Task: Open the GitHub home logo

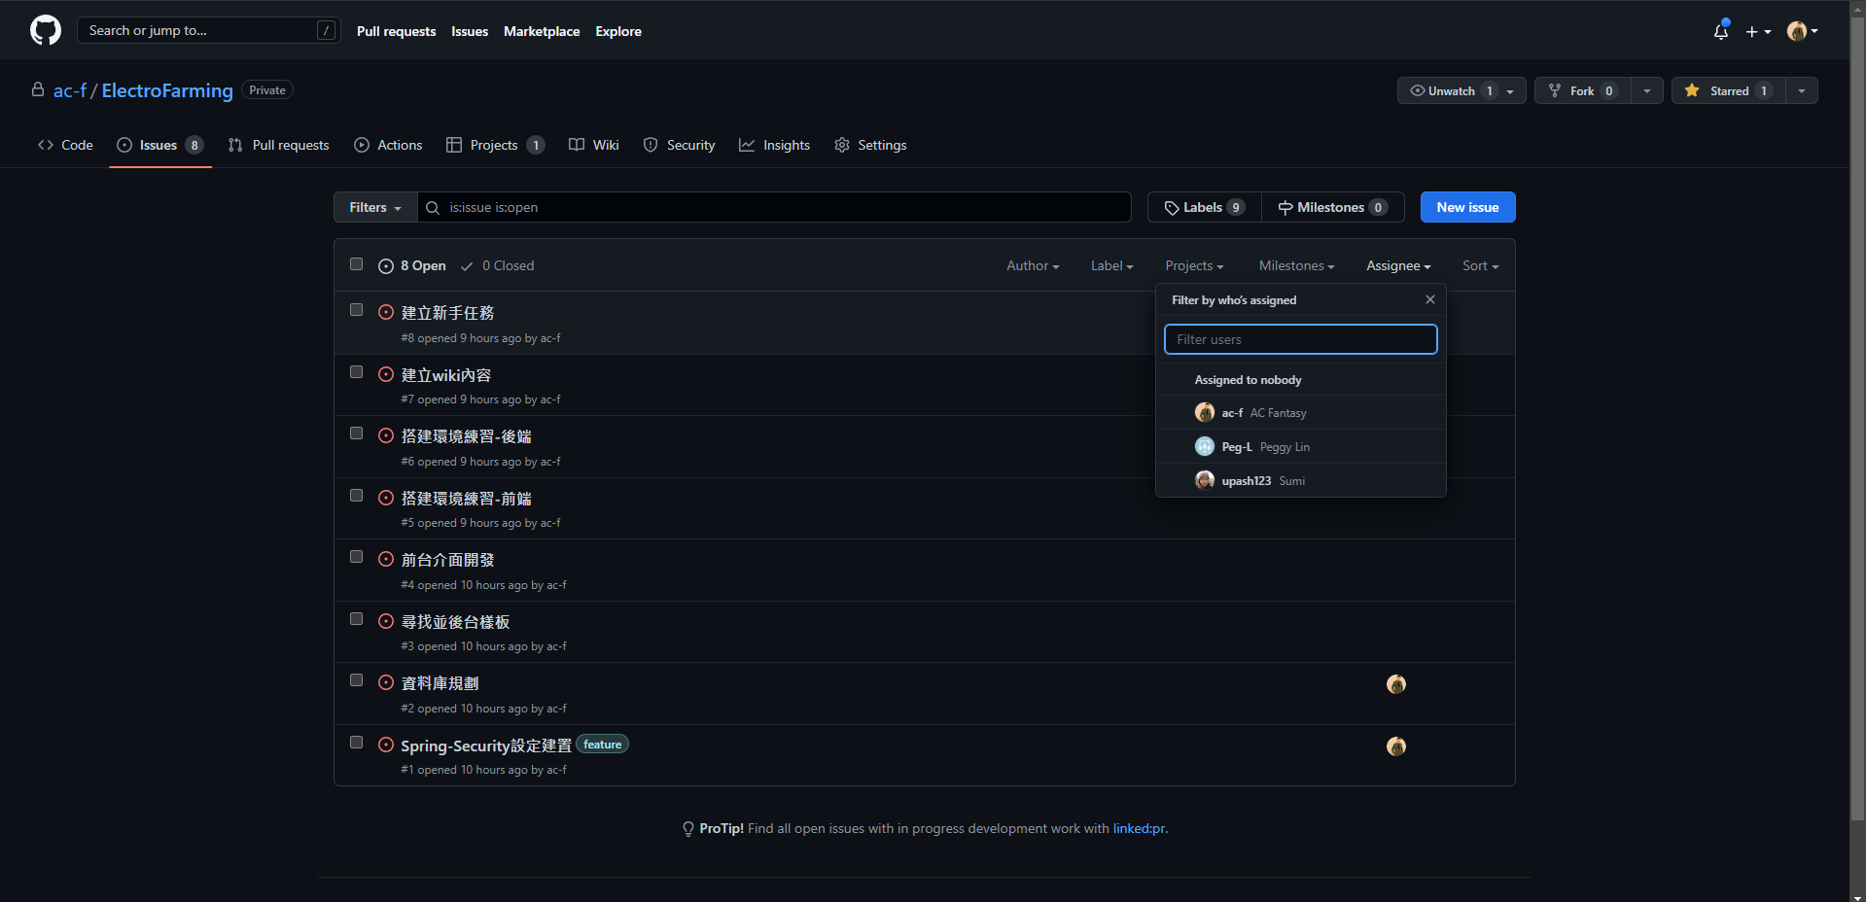Action: pos(46,30)
